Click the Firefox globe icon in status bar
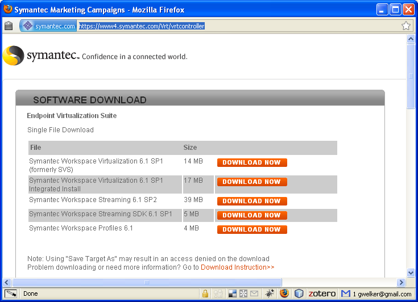The width and height of the screenshot is (418, 302). tap(284, 293)
